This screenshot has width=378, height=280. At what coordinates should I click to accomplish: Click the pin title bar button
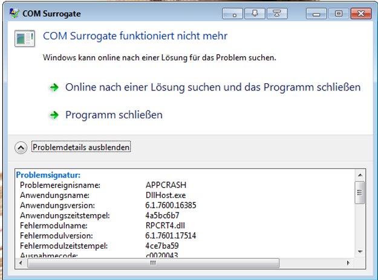255,13
